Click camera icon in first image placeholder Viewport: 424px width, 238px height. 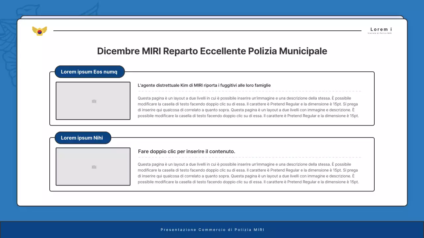click(x=94, y=101)
